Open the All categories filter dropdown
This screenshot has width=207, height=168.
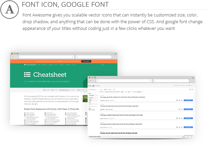[x=93, y=95]
